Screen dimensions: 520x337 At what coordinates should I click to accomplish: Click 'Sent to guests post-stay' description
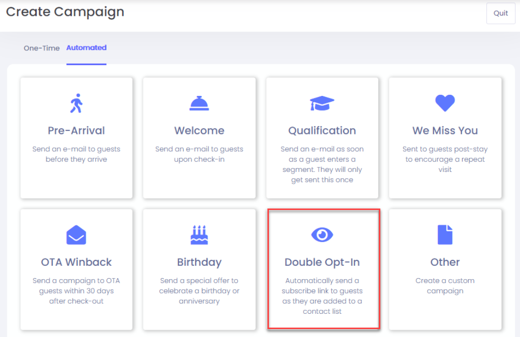[x=445, y=159]
